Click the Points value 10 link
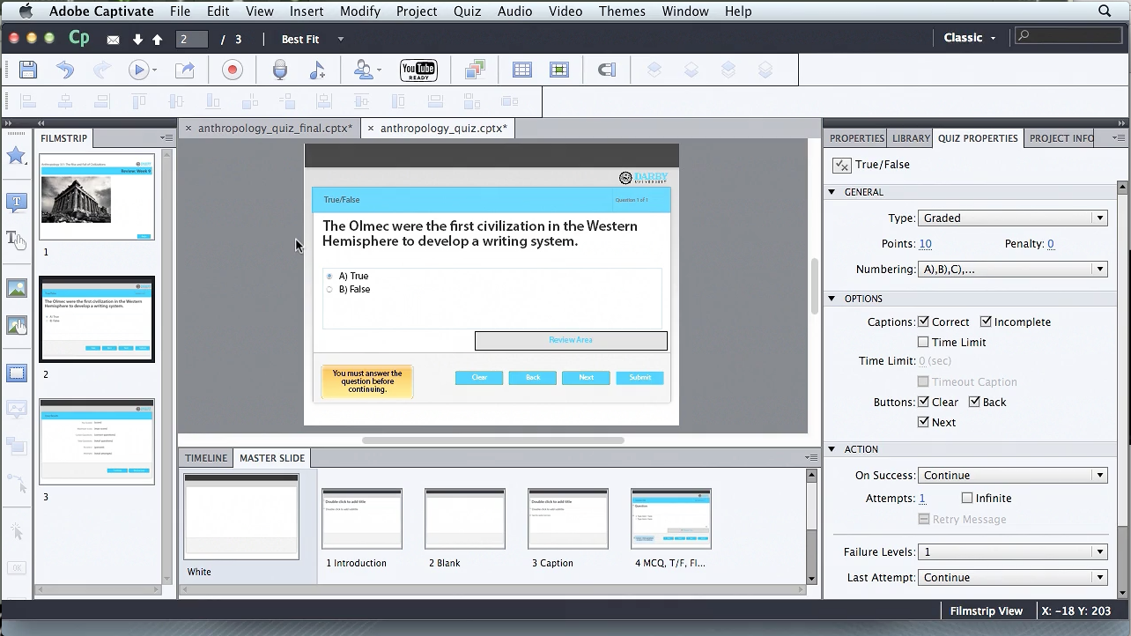The height and width of the screenshot is (636, 1131). coord(925,244)
